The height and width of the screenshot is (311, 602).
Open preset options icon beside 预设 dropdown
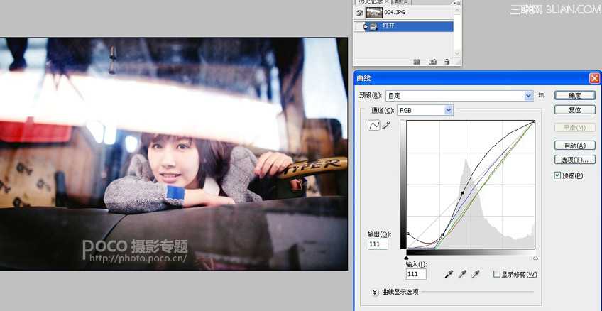542,95
